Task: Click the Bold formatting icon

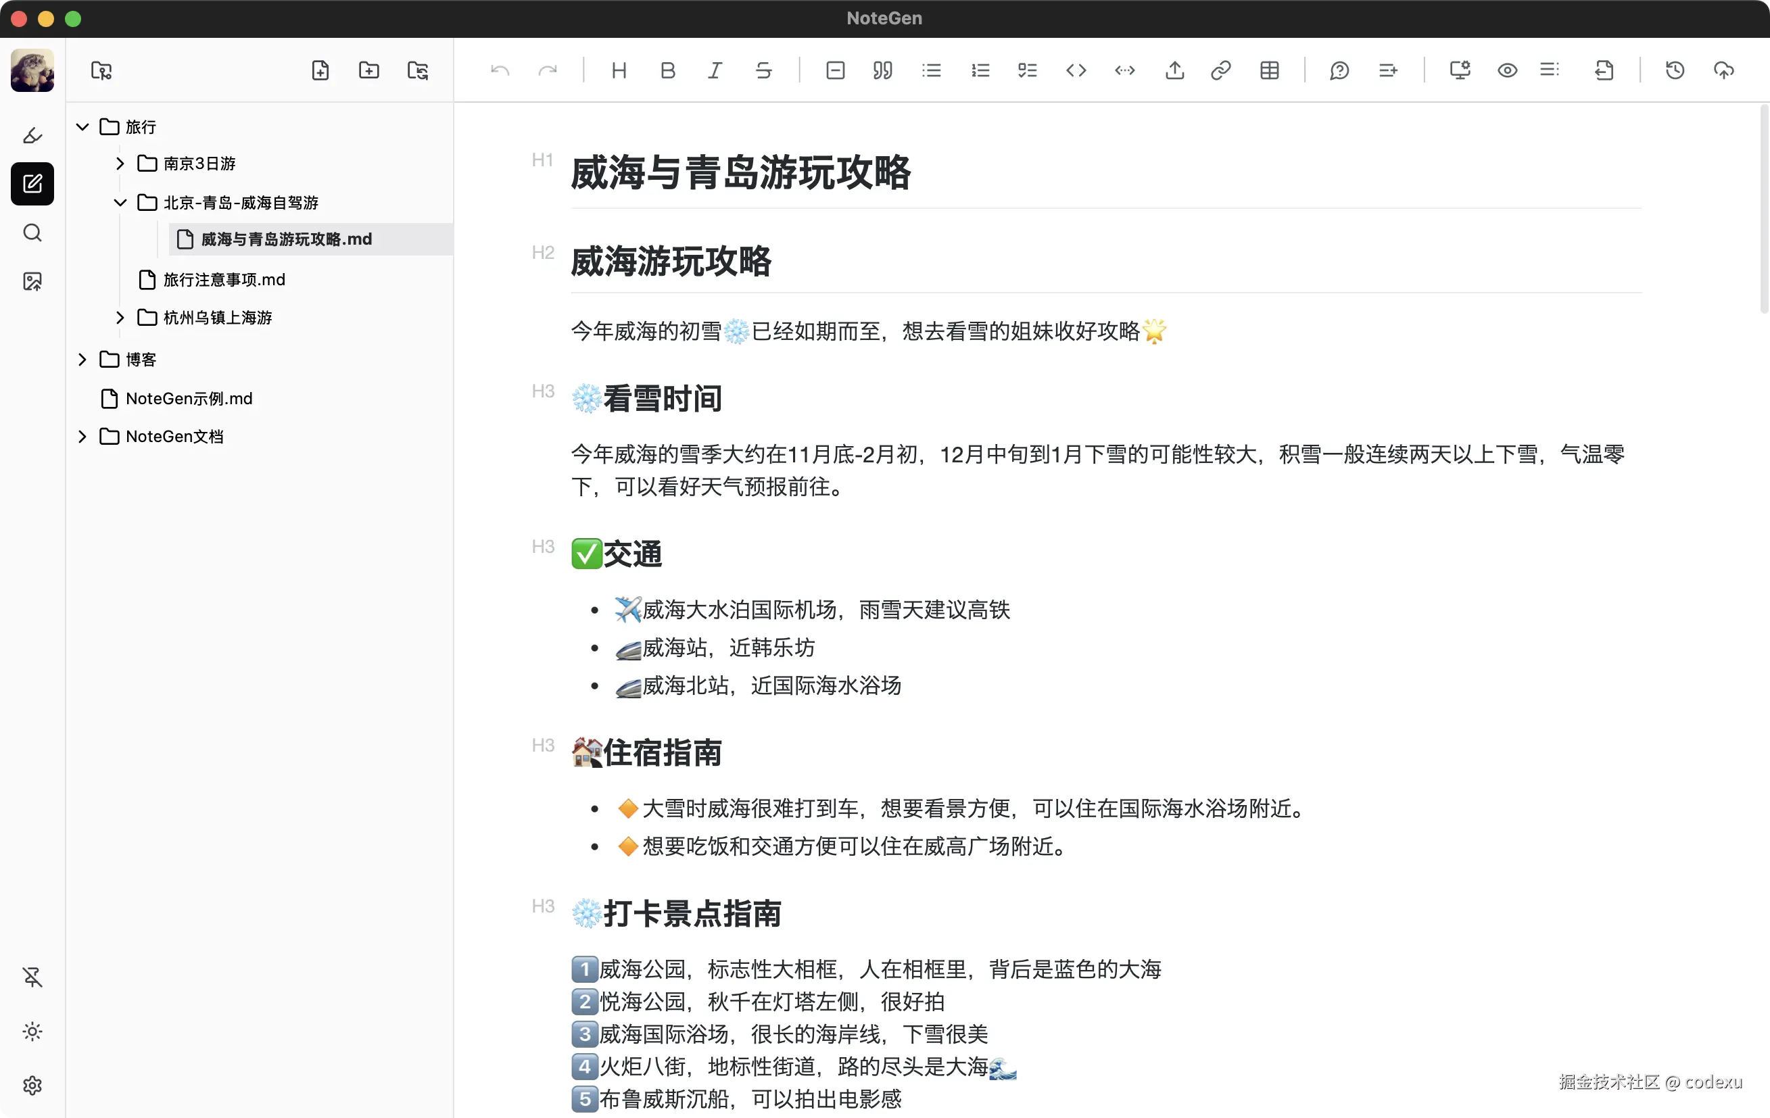Action: (667, 70)
